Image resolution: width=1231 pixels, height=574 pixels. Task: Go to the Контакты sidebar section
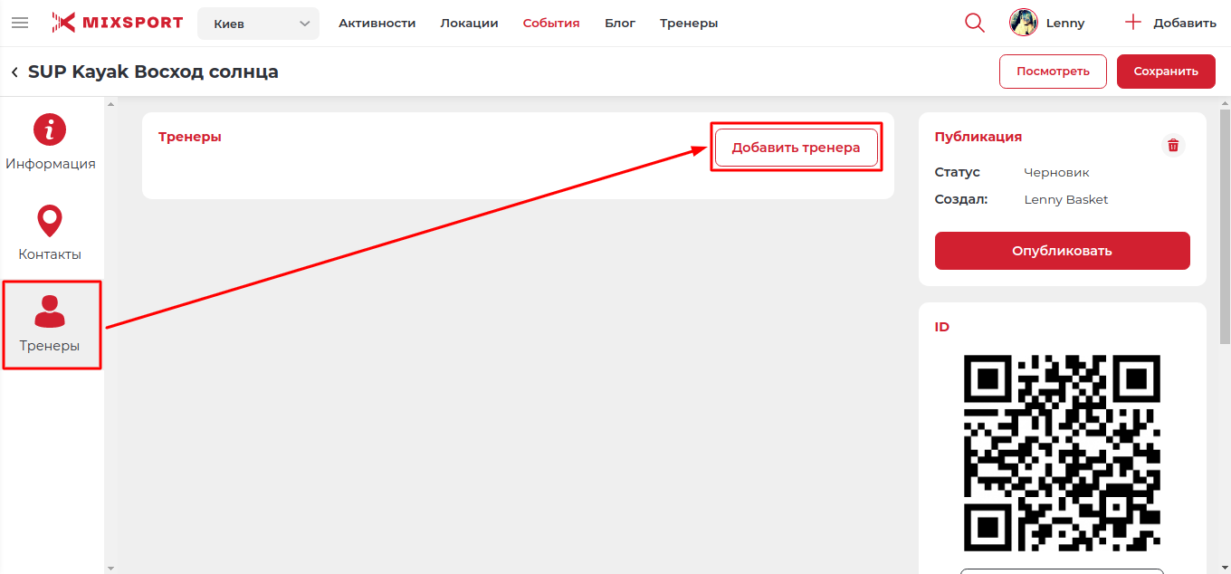(50, 233)
